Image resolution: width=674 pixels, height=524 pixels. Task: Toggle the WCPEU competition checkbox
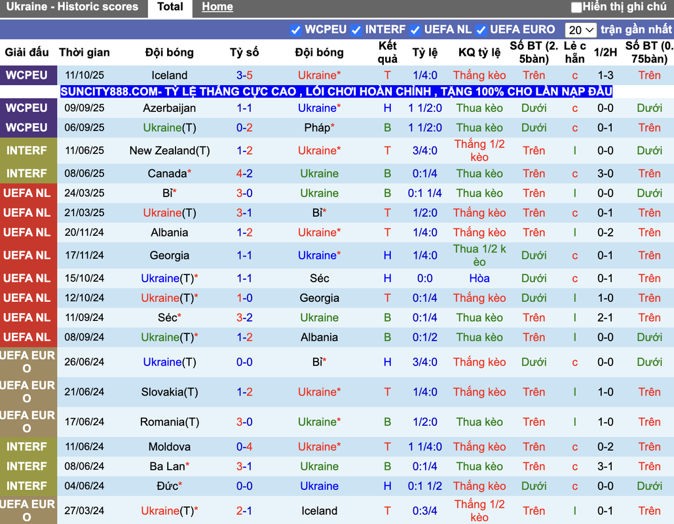pos(295,30)
